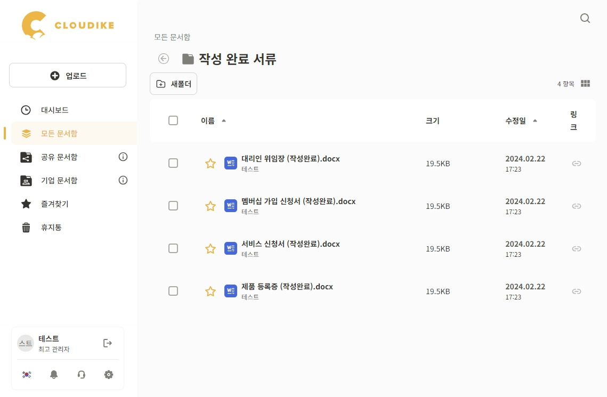Select the 제품 등록증 file checkbox
Viewport: 607px width, 397px height.
click(173, 291)
